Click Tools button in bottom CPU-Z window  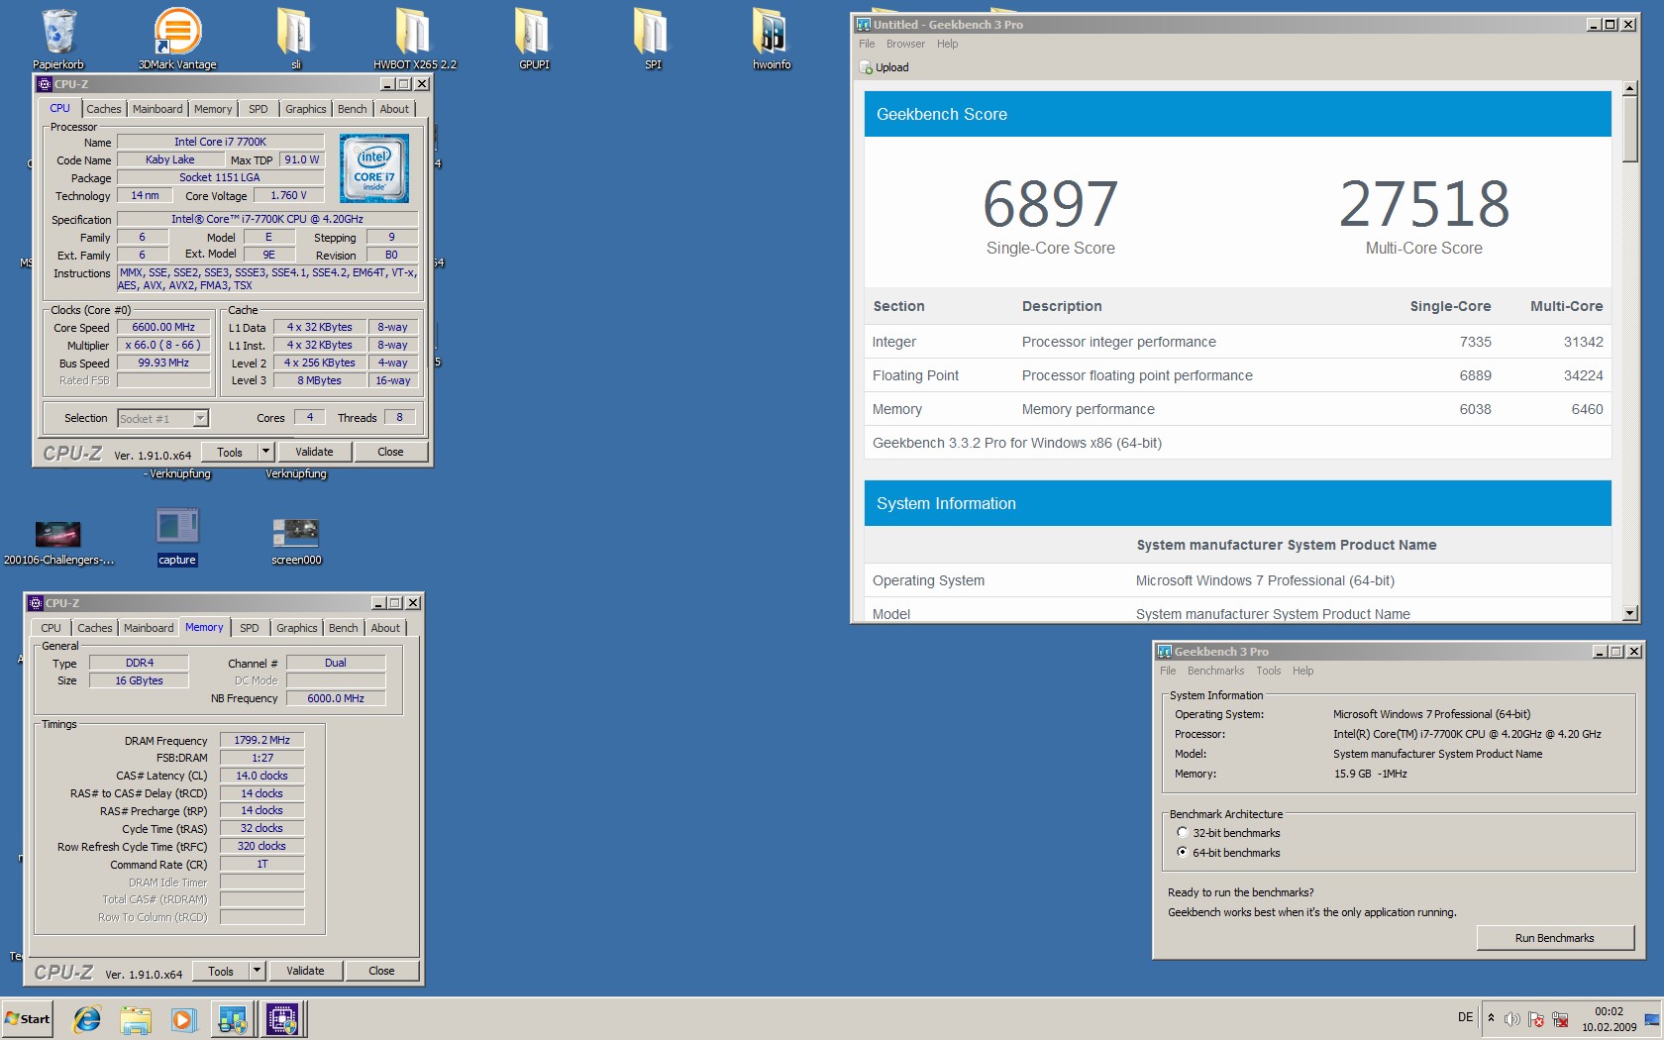click(x=221, y=971)
